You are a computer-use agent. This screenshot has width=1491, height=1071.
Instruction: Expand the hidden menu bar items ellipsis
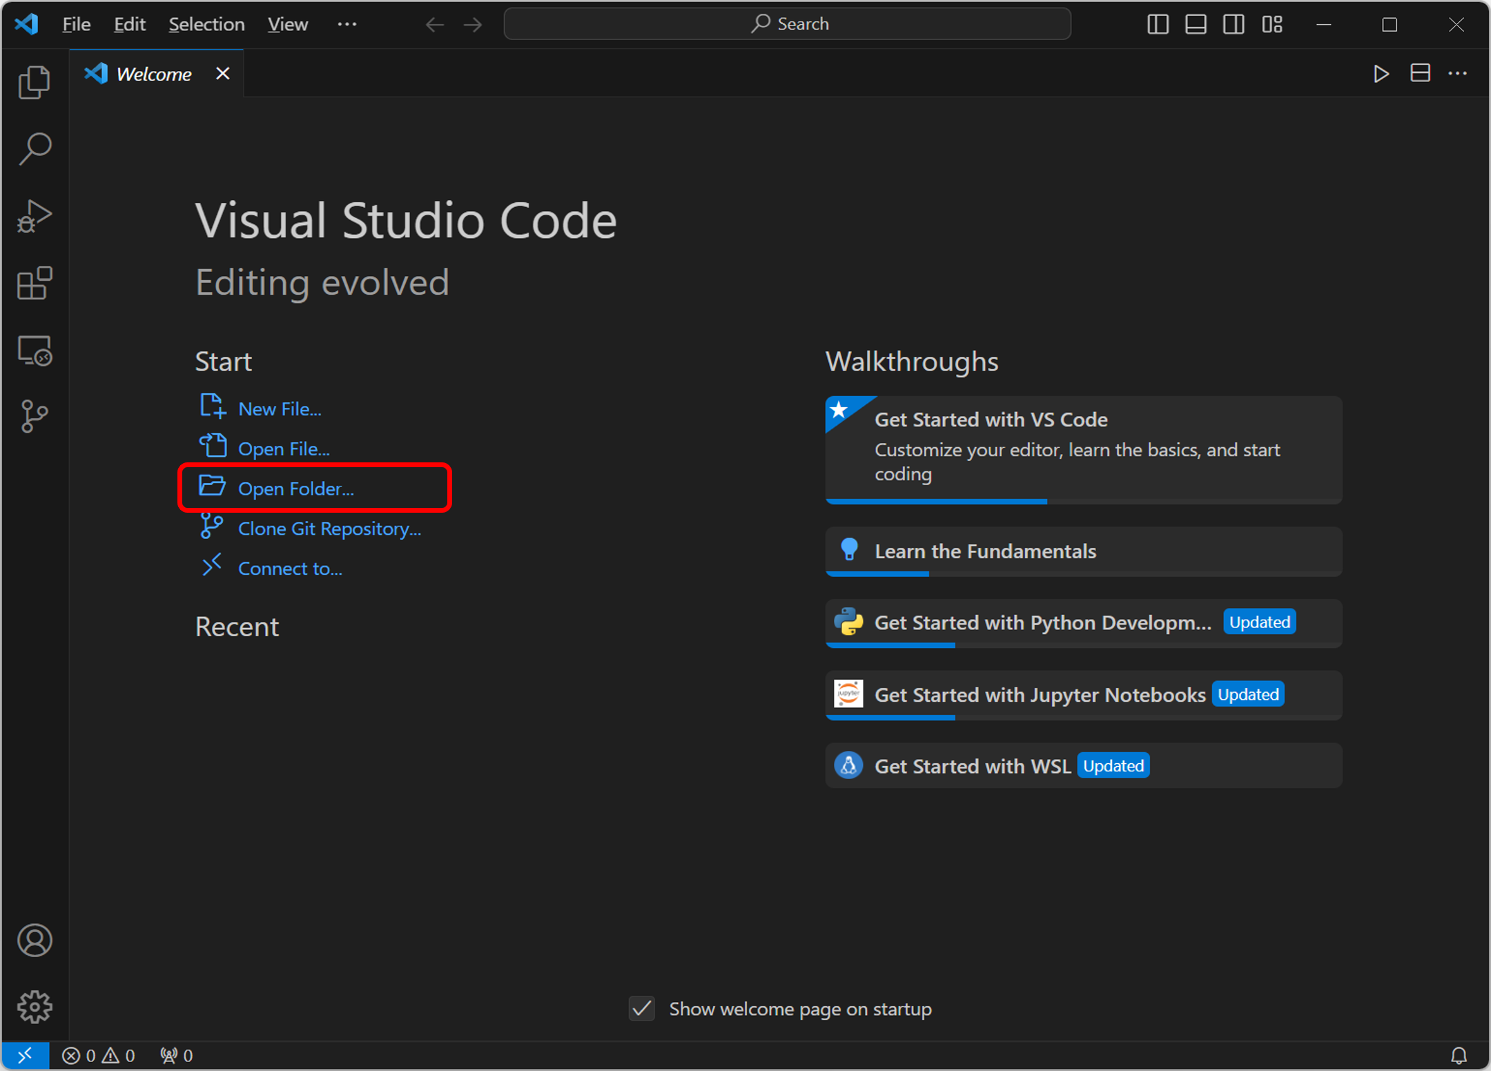coord(347,24)
